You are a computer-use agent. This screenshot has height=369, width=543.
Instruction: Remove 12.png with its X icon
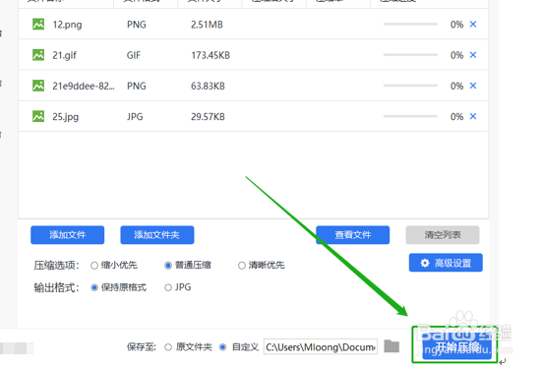pyautogui.click(x=473, y=25)
